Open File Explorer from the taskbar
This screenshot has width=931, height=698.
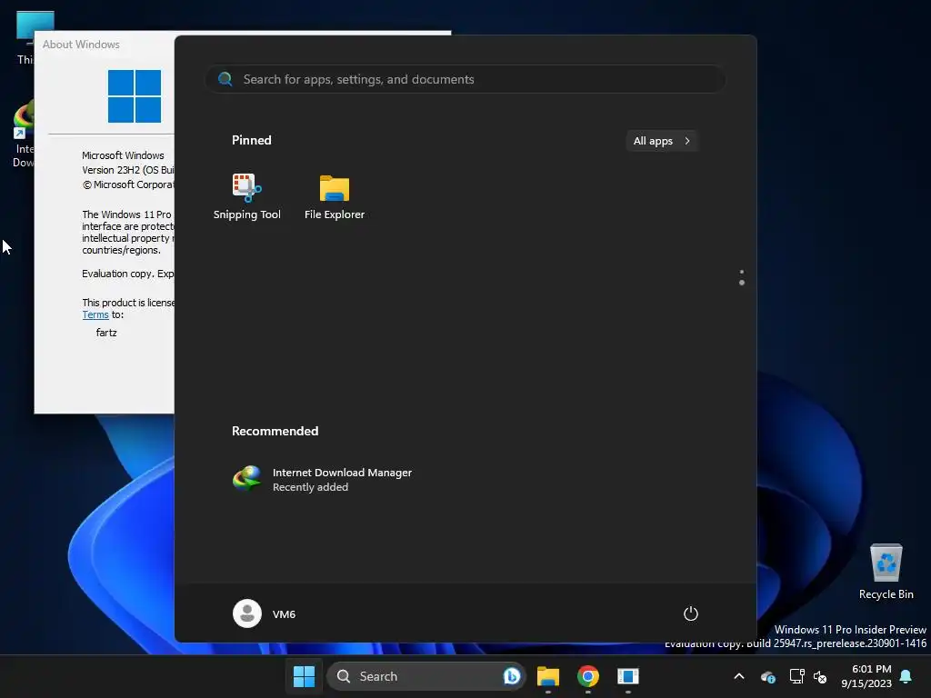coord(548,676)
